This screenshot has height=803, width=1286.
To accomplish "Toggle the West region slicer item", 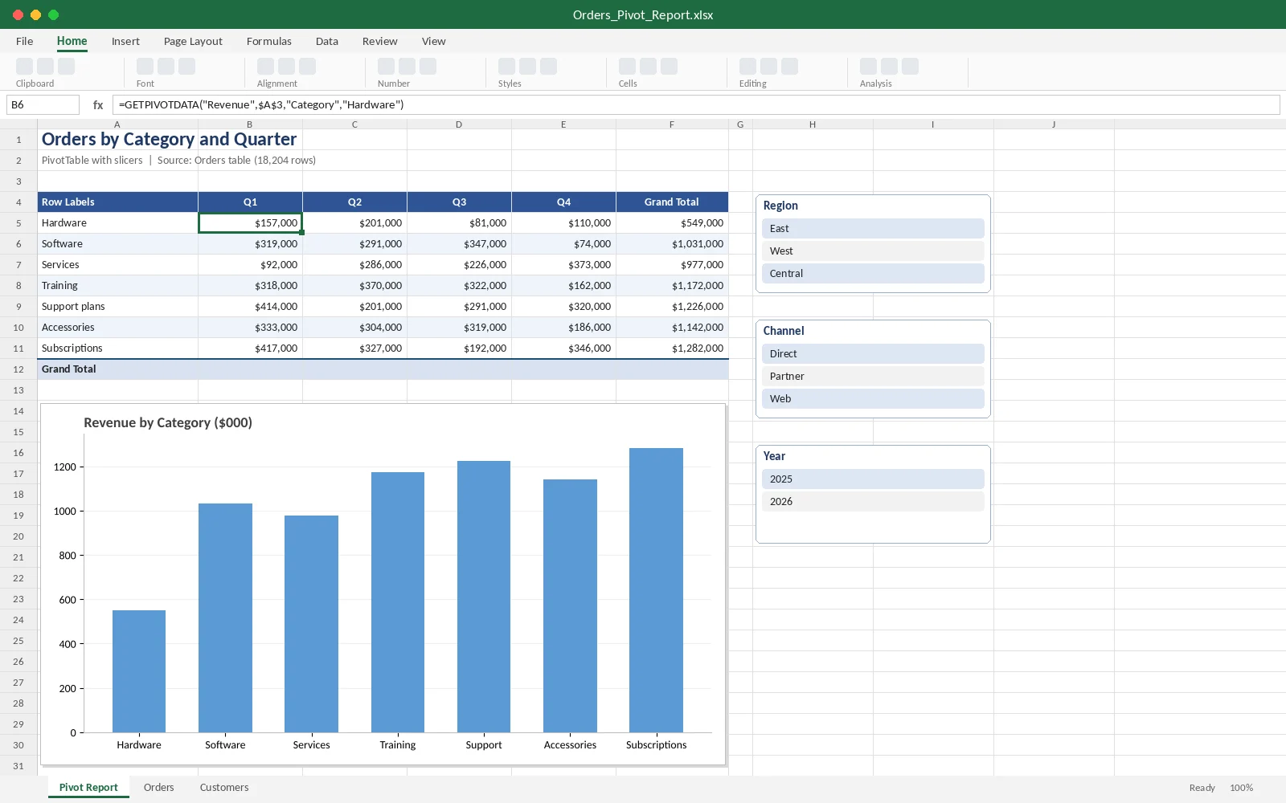I will click(873, 251).
